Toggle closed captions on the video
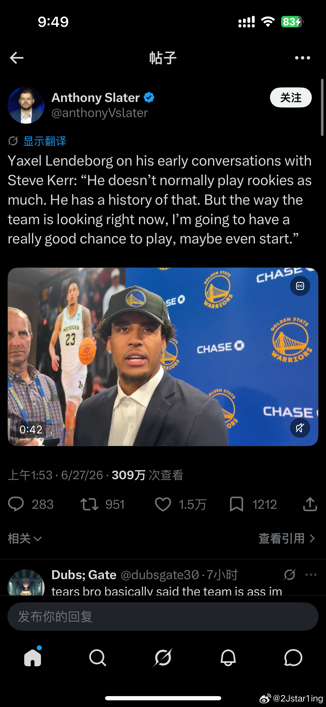326x707 pixels. click(x=300, y=286)
